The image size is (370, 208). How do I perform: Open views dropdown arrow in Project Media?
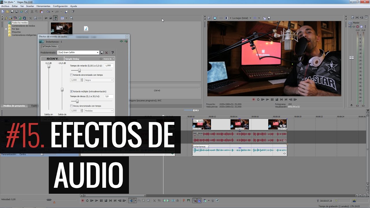coord(66,18)
